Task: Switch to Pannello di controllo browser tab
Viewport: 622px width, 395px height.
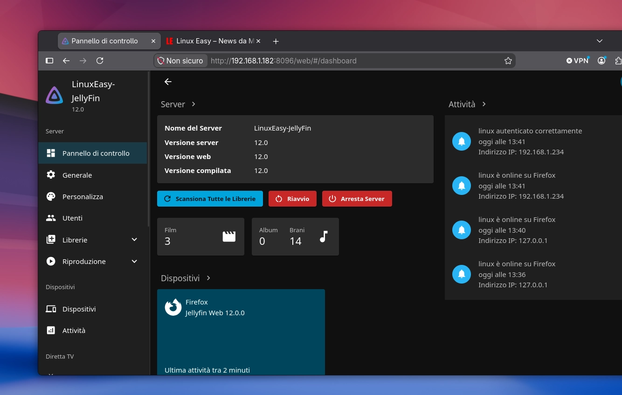Action: [x=110, y=41]
